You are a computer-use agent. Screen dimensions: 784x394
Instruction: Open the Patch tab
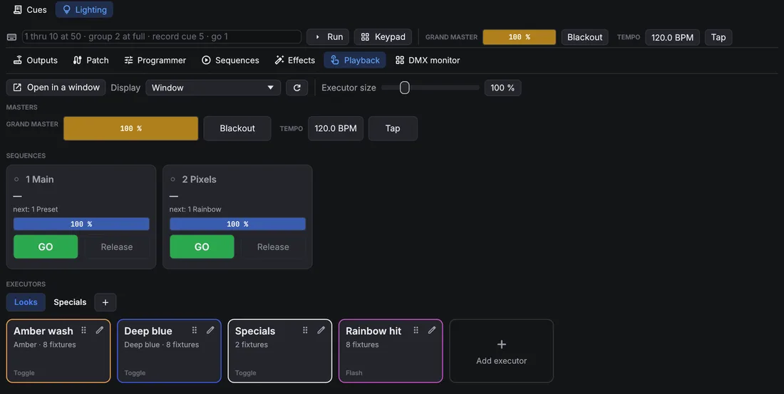pos(91,60)
